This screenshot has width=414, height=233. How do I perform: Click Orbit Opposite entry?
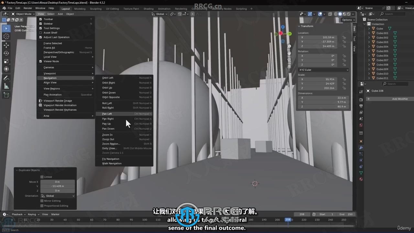pyautogui.click(x=124, y=97)
